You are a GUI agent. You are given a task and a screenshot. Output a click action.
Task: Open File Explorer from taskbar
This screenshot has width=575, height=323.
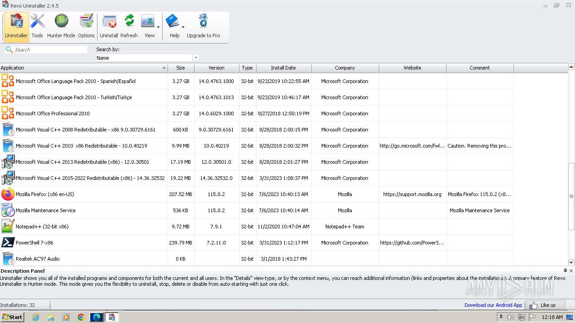(x=51, y=317)
